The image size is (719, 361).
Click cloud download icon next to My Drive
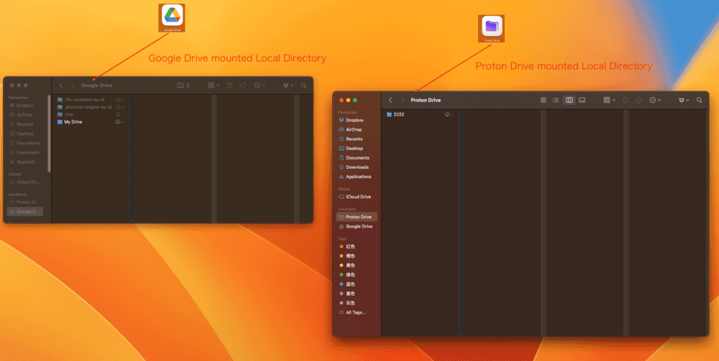tap(118, 122)
